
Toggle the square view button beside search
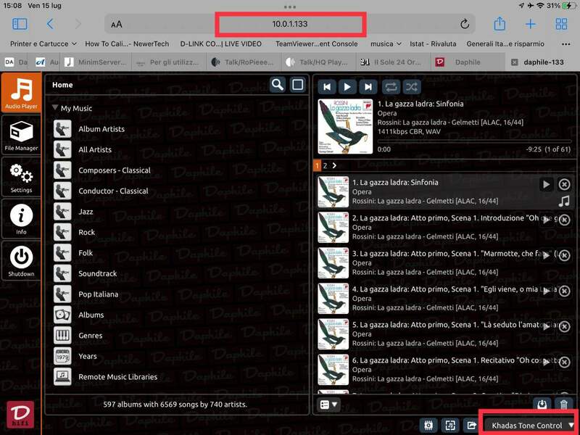tap(297, 85)
